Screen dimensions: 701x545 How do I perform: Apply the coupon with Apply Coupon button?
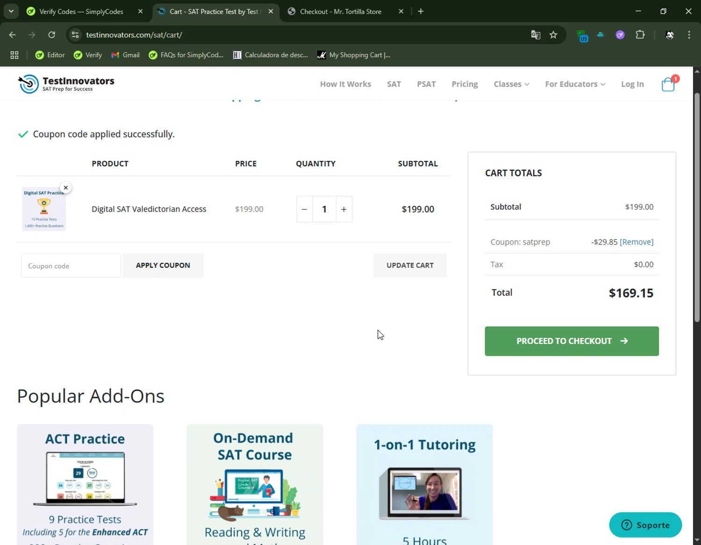[163, 265]
